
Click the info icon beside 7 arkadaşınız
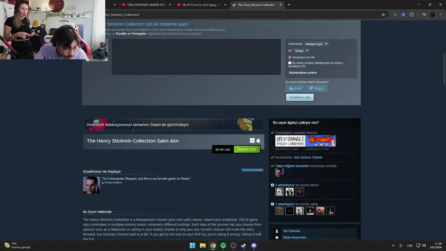tap(272, 204)
